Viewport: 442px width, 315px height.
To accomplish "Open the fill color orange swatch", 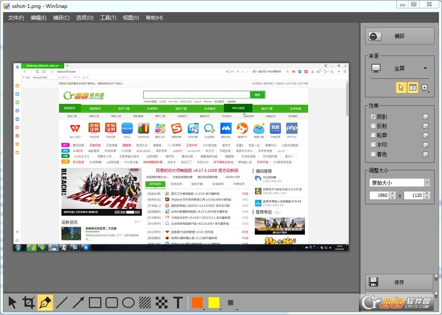I will pyautogui.click(x=198, y=303).
